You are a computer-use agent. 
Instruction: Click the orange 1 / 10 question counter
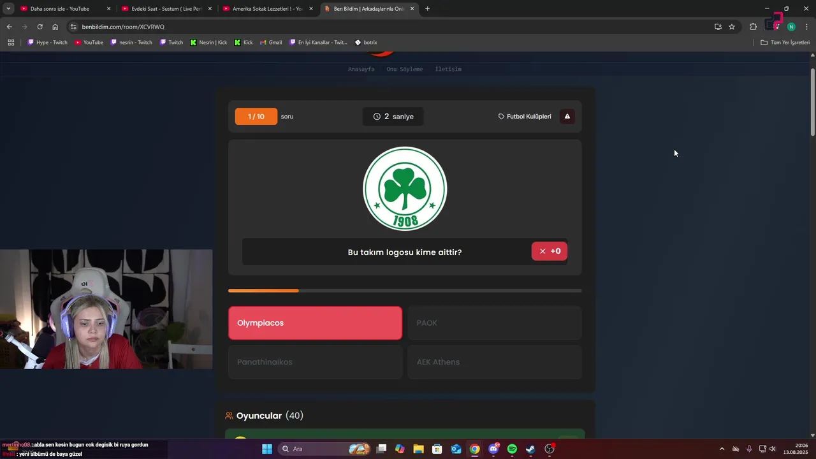256,117
